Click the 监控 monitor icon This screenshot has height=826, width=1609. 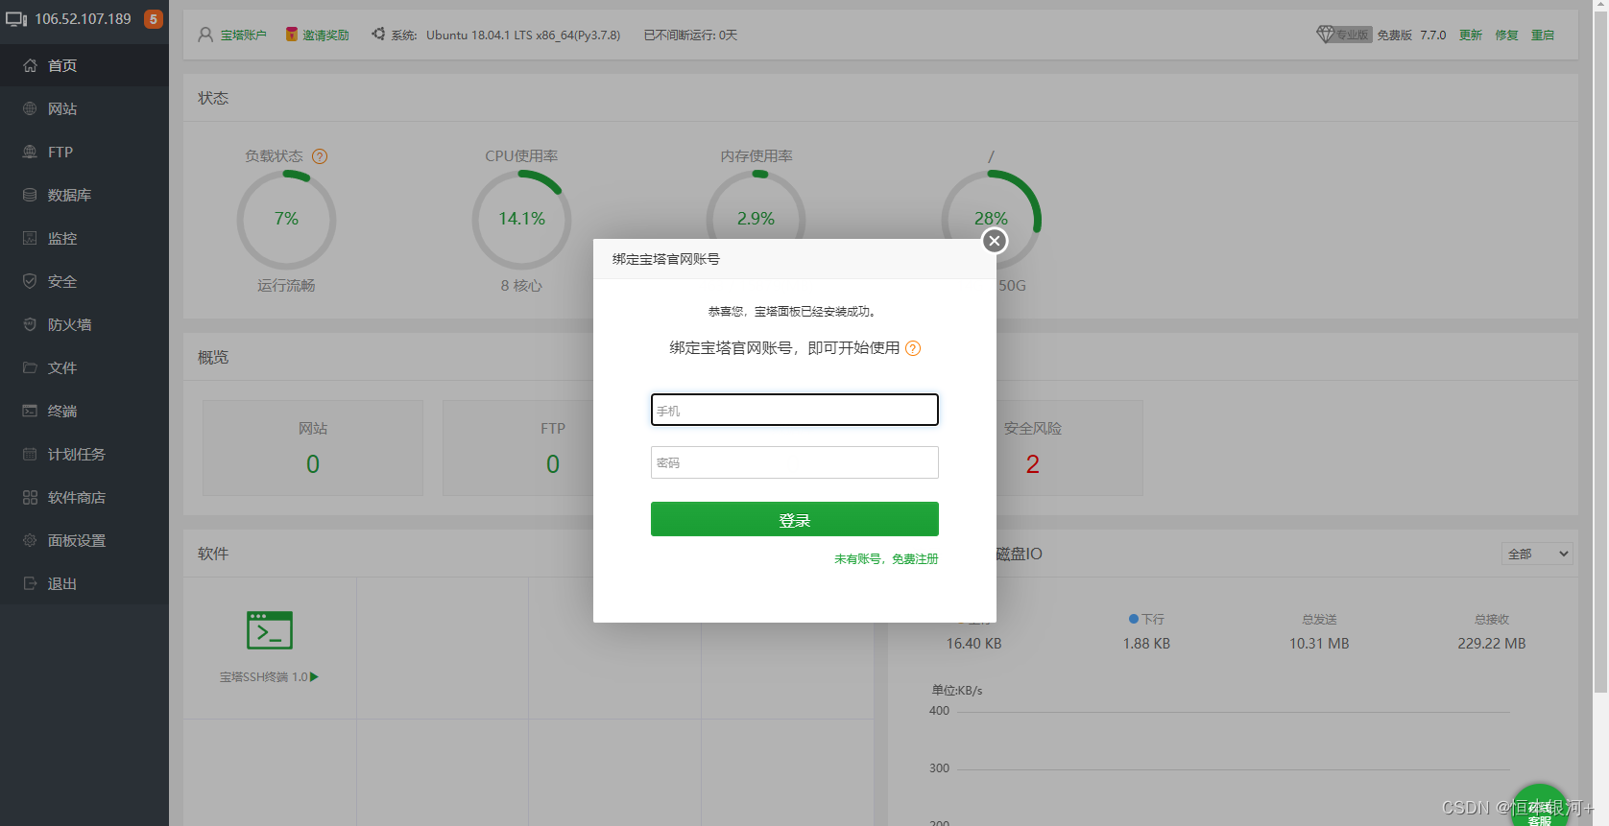(30, 238)
